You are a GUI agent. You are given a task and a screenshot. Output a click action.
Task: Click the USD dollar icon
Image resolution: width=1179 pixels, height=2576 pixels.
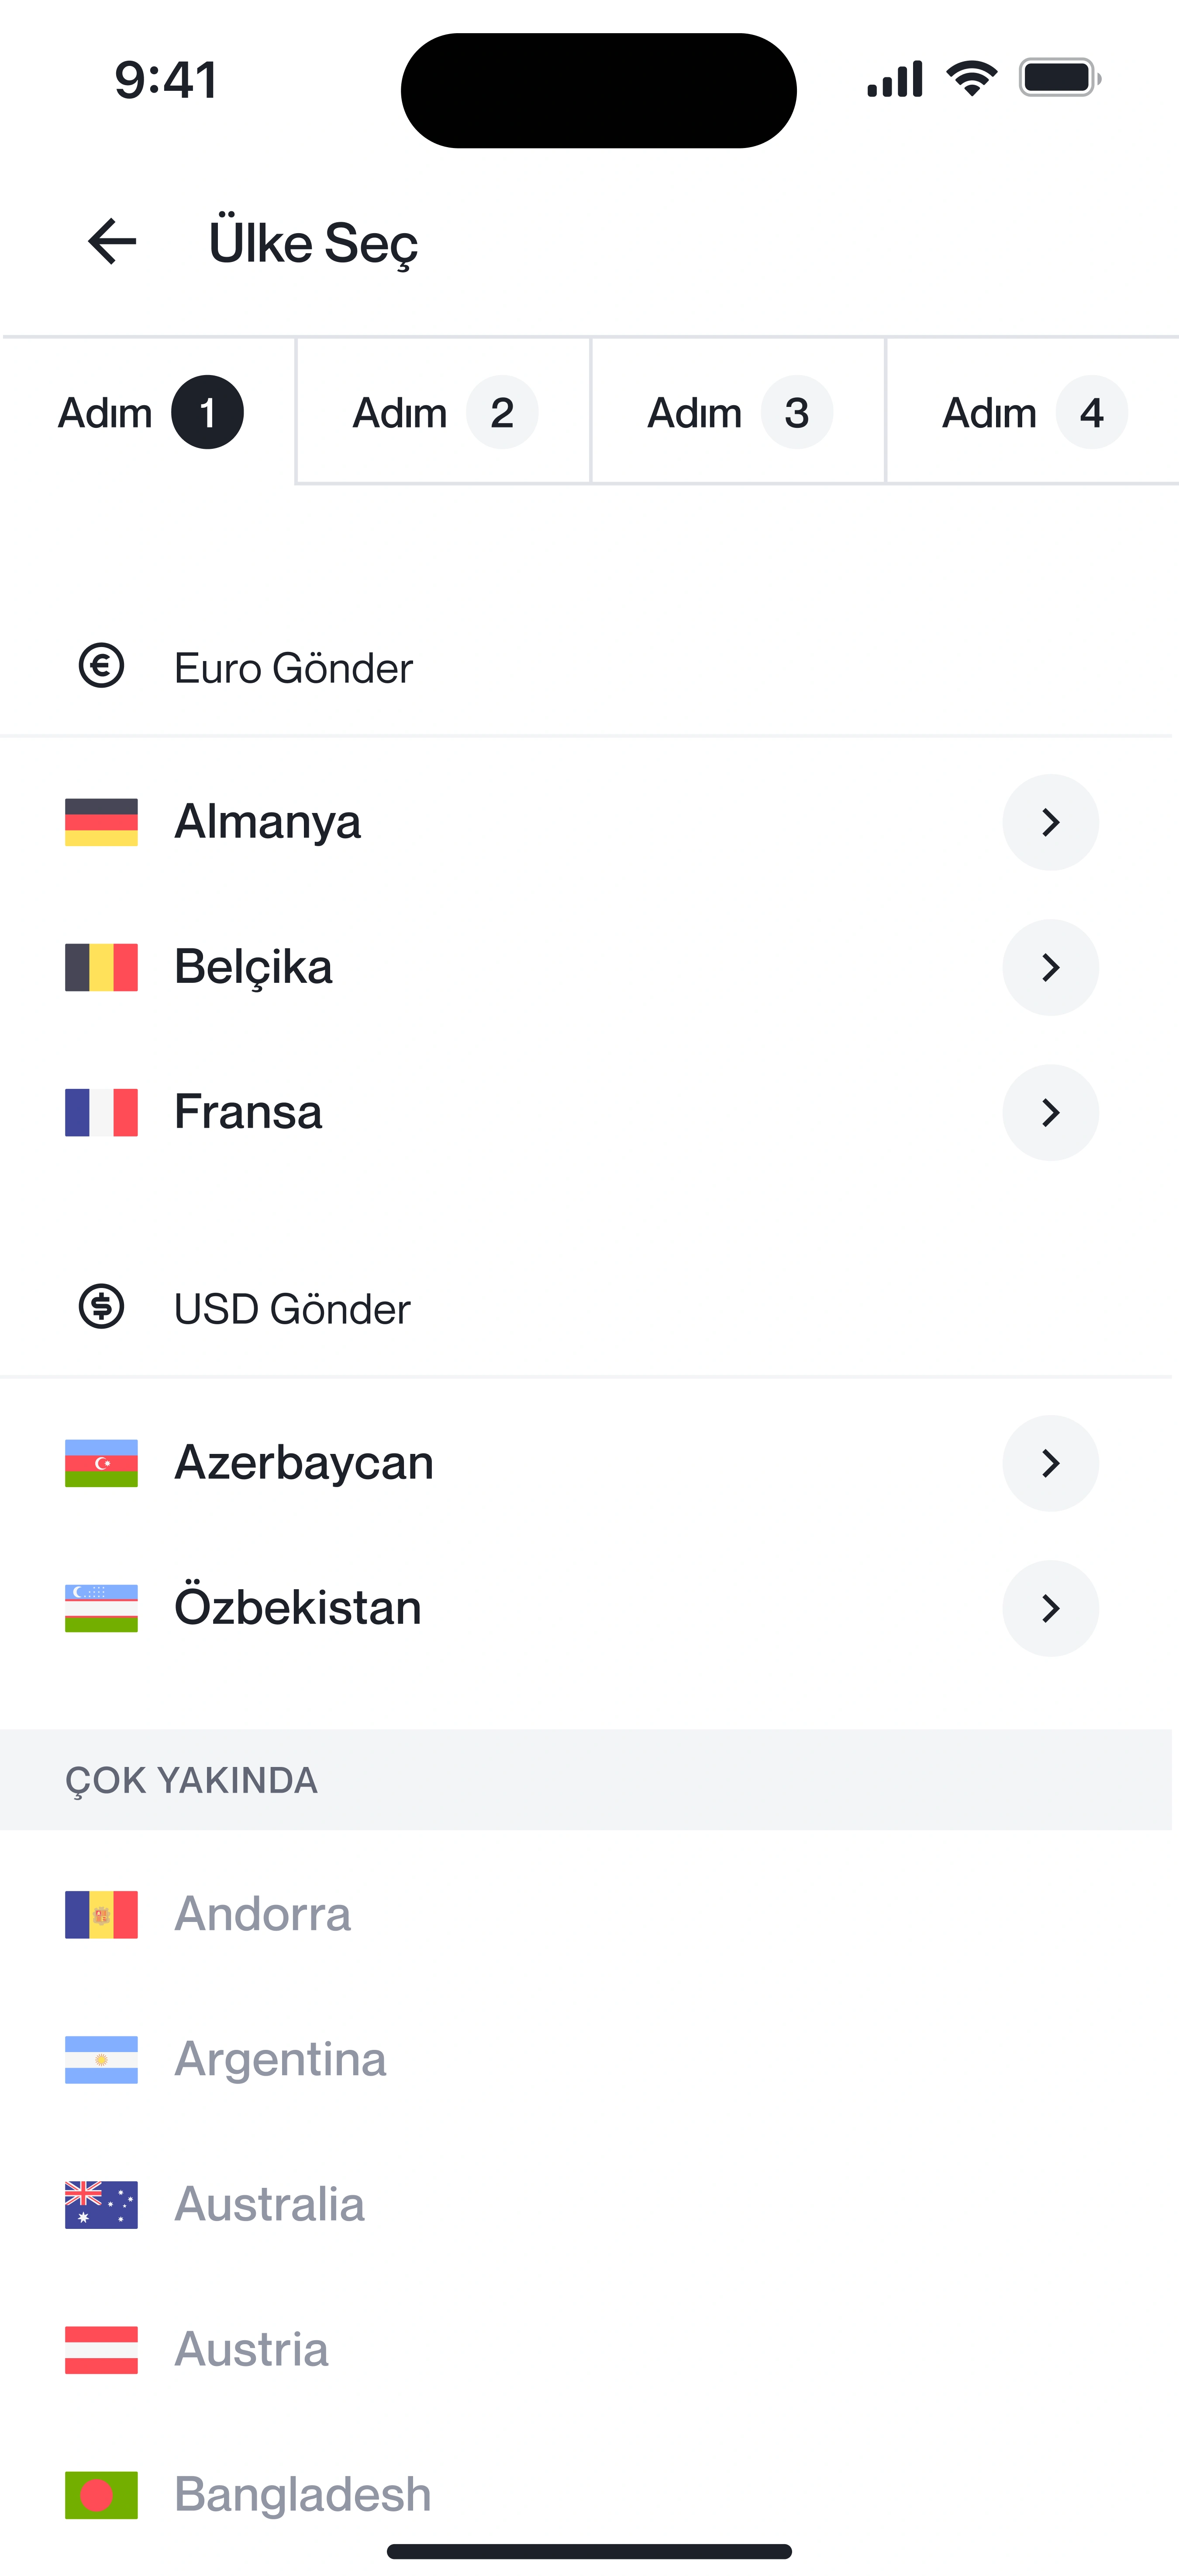pos(101,1306)
